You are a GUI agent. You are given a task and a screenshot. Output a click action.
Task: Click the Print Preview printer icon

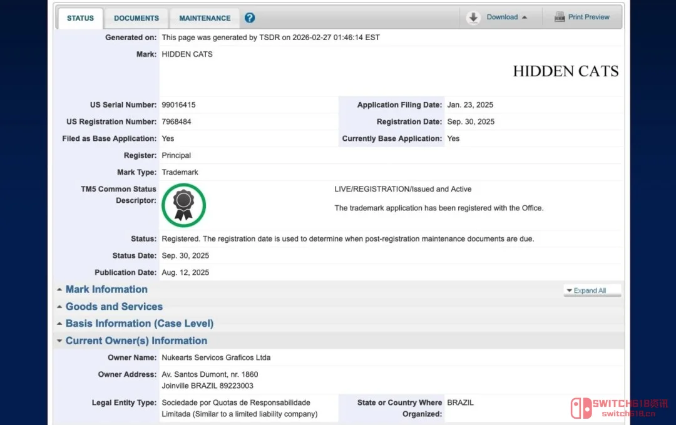tap(560, 18)
